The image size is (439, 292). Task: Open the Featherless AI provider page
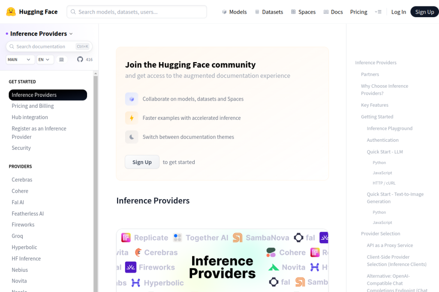28,214
